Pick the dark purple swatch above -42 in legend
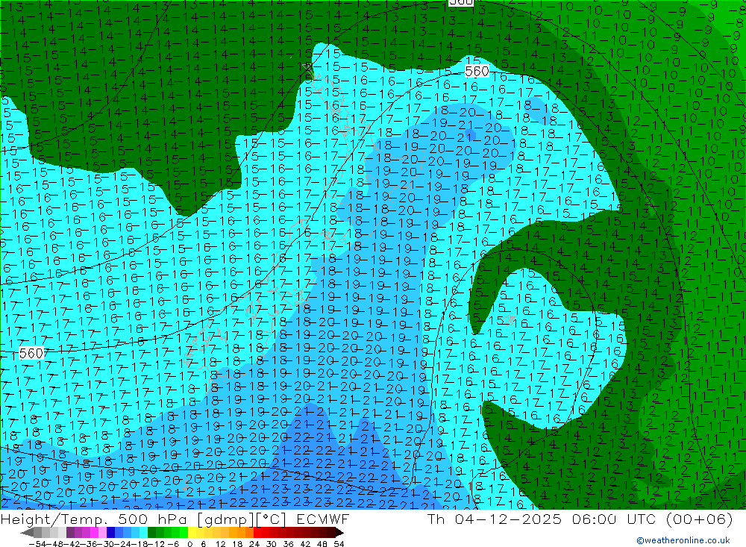Viewport: 746px width, 547px height. (70, 532)
